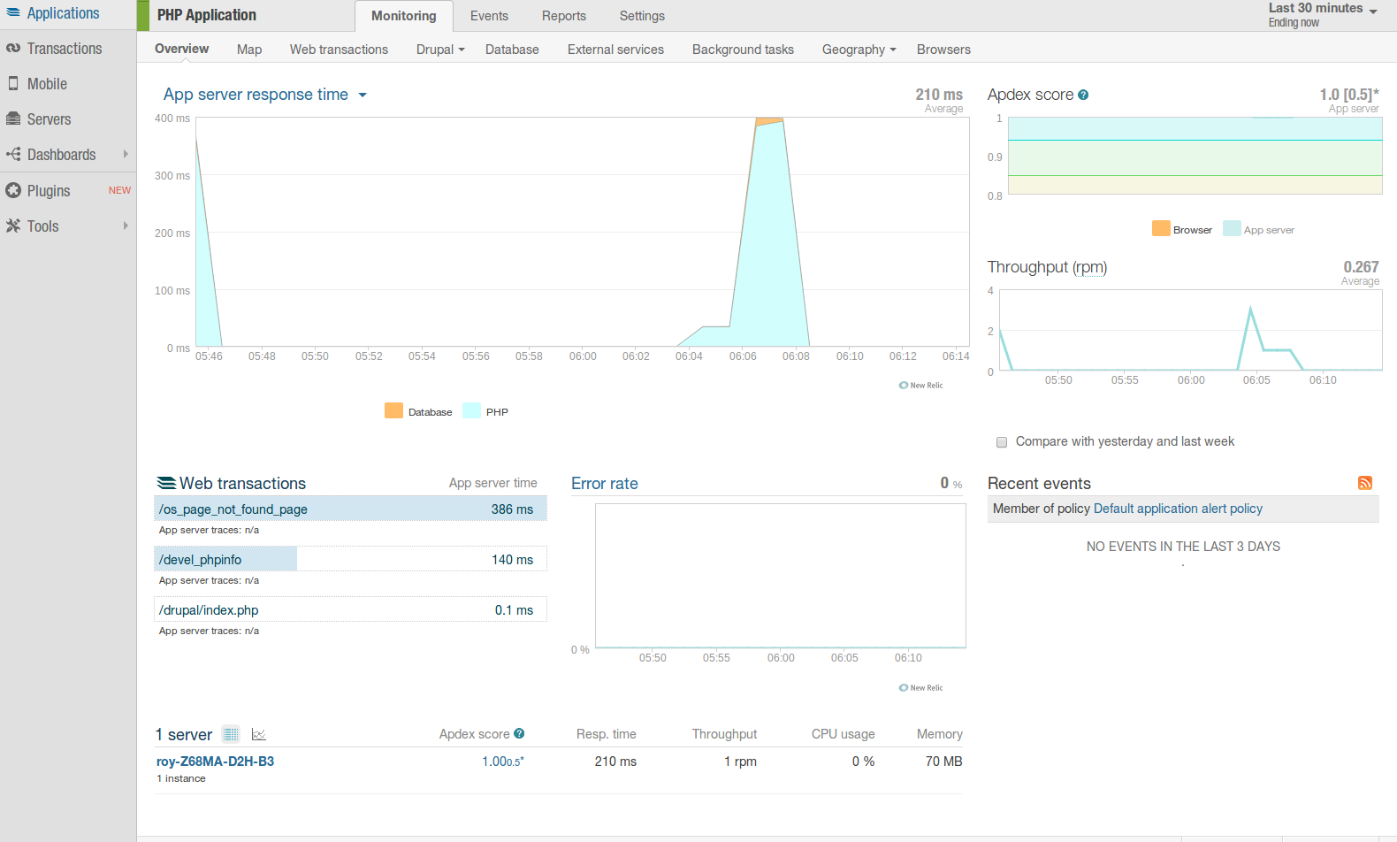Open the Web transactions heading link

point(242,484)
